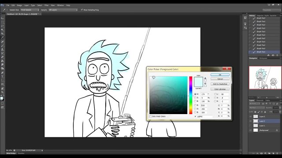
Task: Click the foreground color swatch in toolbox
Action: tap(2, 98)
